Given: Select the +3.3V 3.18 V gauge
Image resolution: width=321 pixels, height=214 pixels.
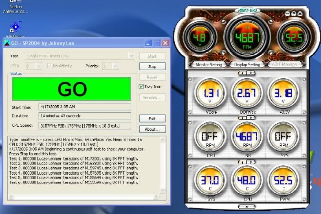Looking at the screenshot, I should tap(284, 93).
